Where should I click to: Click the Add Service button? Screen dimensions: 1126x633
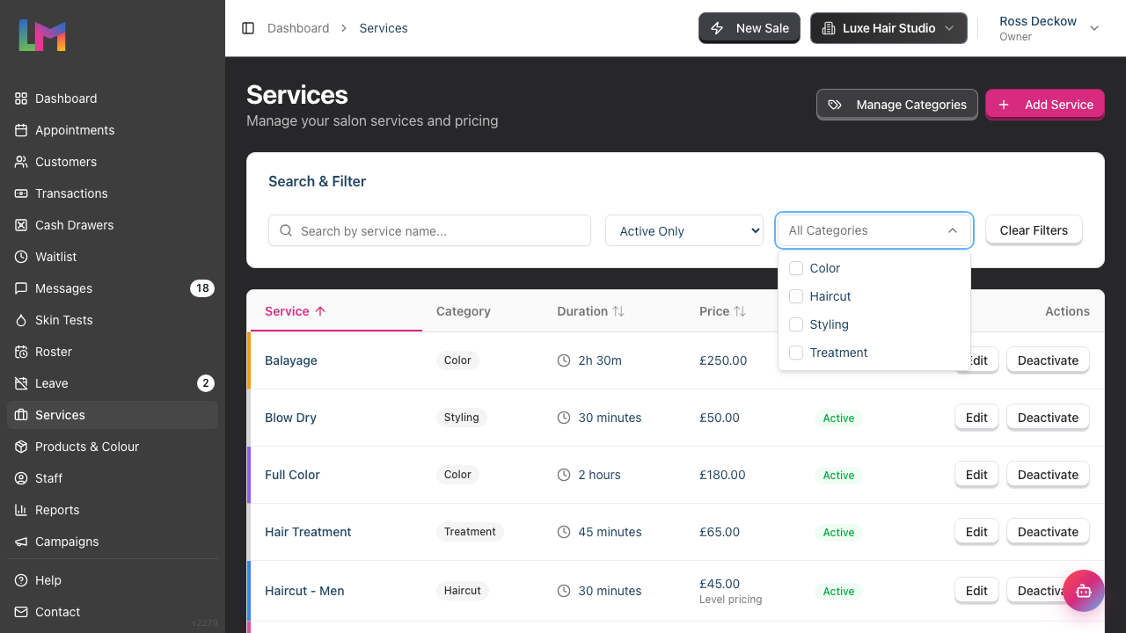(x=1045, y=105)
